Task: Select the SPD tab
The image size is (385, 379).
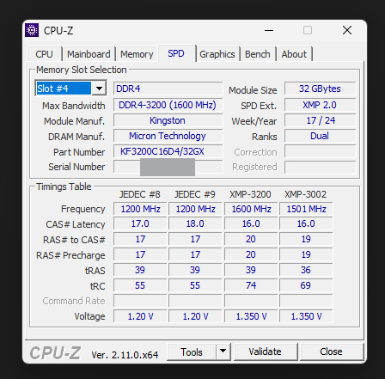Action: pyautogui.click(x=176, y=53)
